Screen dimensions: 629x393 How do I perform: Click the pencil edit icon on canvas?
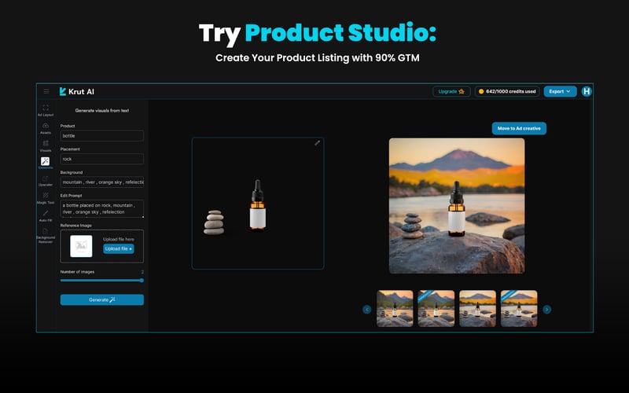coord(318,143)
